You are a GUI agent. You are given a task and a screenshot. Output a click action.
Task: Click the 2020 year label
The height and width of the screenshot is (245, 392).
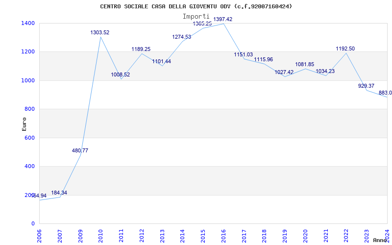point(305,236)
